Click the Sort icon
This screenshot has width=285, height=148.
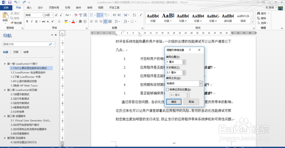coord(134,15)
